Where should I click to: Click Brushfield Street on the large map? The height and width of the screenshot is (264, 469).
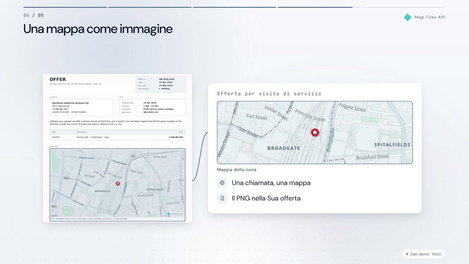373,157
